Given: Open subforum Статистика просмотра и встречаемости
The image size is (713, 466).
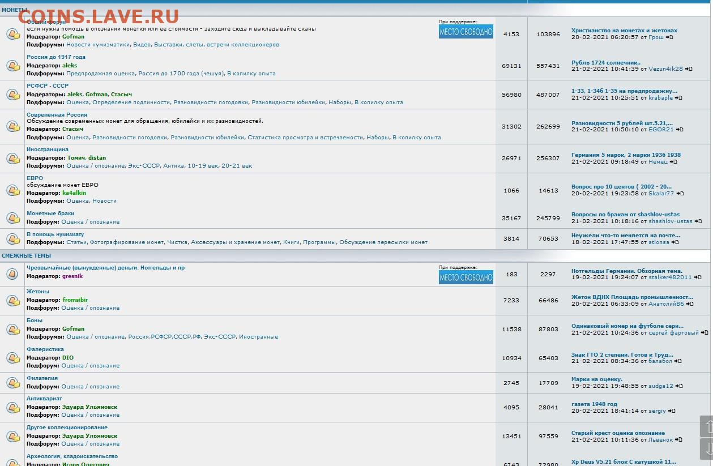Looking at the screenshot, I should click(305, 138).
